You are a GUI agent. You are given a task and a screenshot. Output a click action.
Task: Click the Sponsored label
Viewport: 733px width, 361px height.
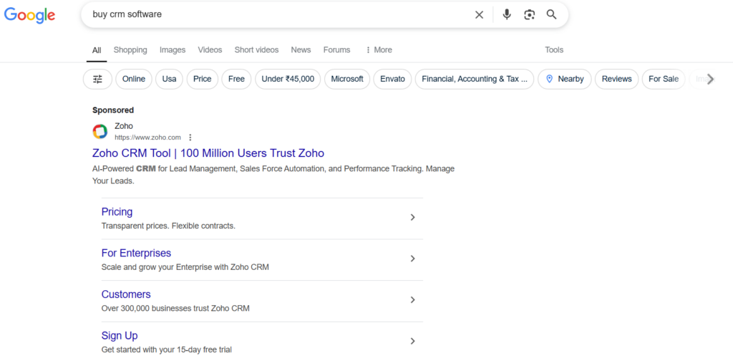113,110
